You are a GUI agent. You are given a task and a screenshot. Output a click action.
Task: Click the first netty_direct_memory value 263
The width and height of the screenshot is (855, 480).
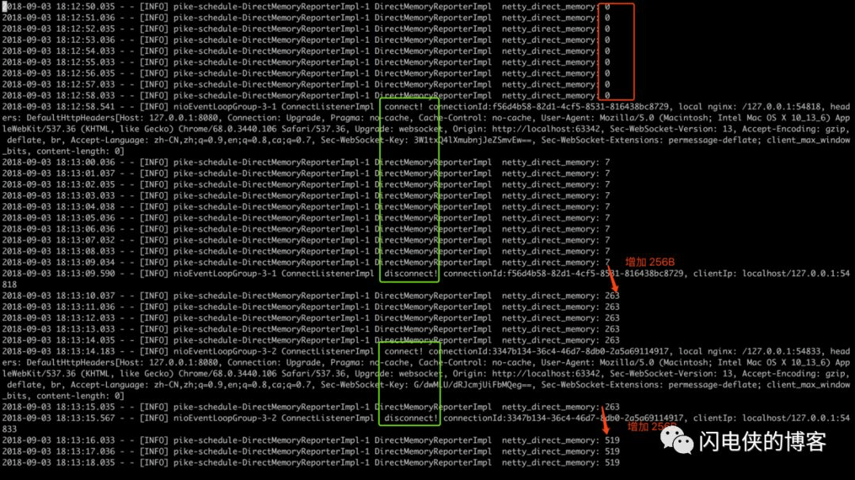pyautogui.click(x=612, y=296)
